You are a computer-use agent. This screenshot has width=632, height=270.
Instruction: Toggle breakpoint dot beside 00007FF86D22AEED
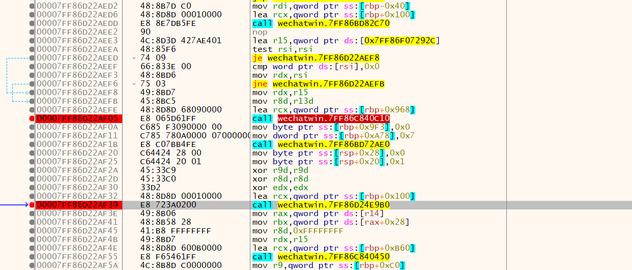(x=32, y=58)
